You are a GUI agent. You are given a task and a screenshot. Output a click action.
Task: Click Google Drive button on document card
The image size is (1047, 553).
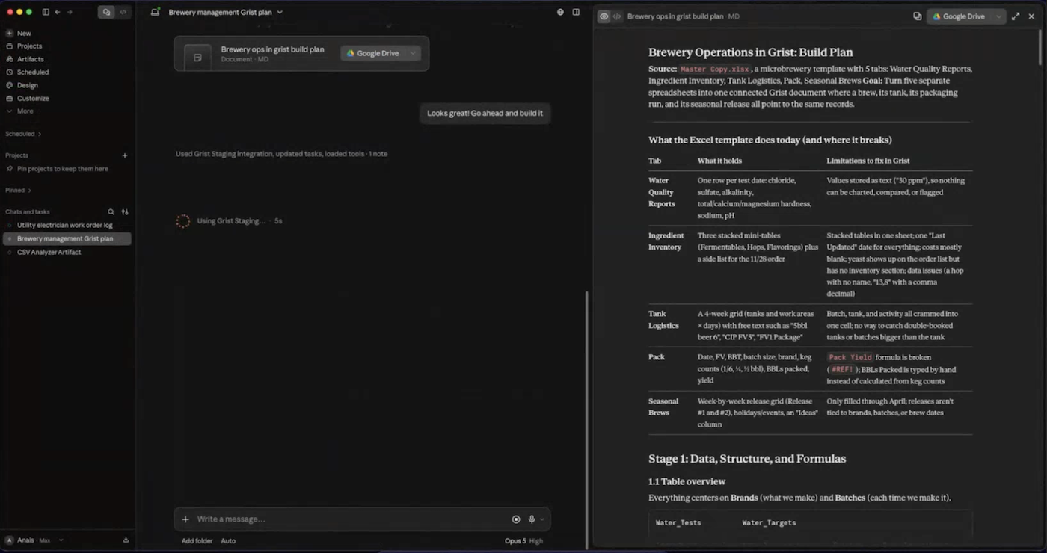click(x=372, y=53)
